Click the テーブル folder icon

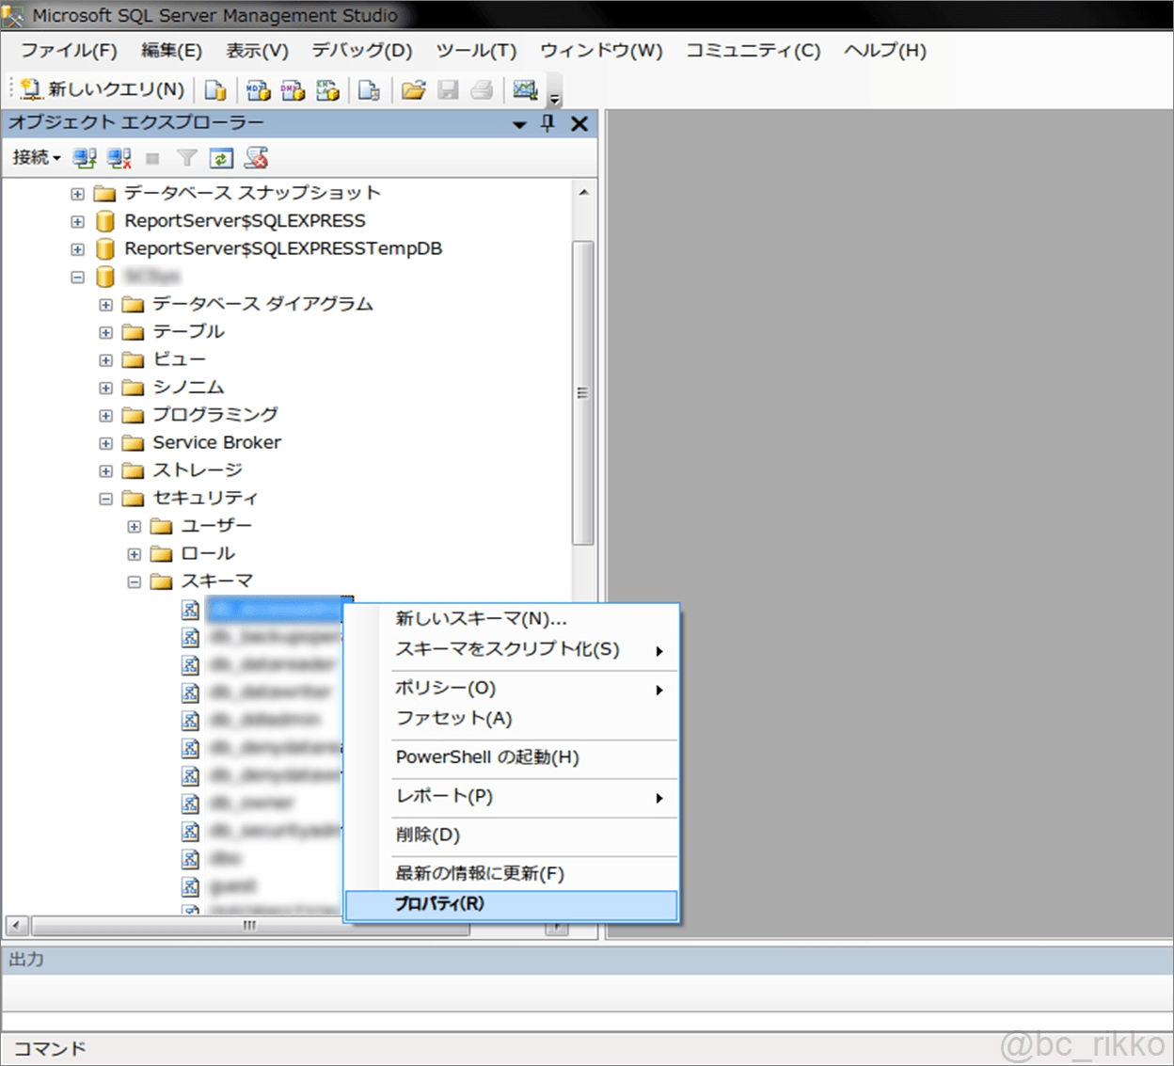pos(133,332)
